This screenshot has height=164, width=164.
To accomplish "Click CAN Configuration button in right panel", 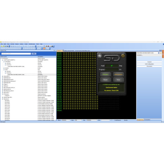I will click(149, 64).
